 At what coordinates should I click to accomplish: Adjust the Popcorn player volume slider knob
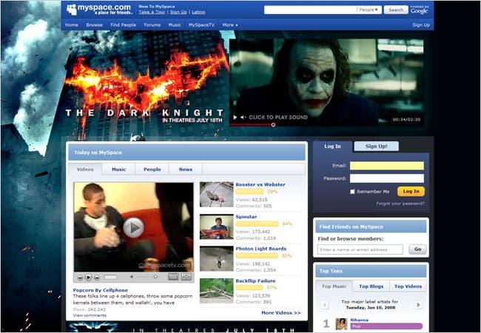pyautogui.click(x=155, y=277)
